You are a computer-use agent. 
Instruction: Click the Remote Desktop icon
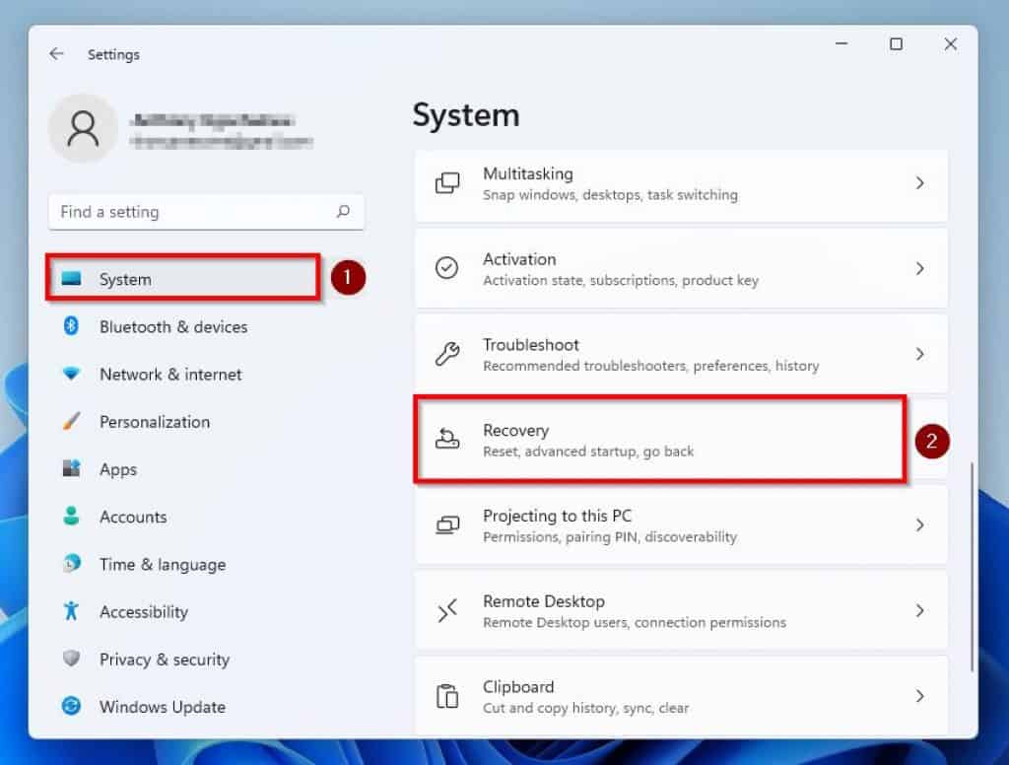(x=447, y=610)
